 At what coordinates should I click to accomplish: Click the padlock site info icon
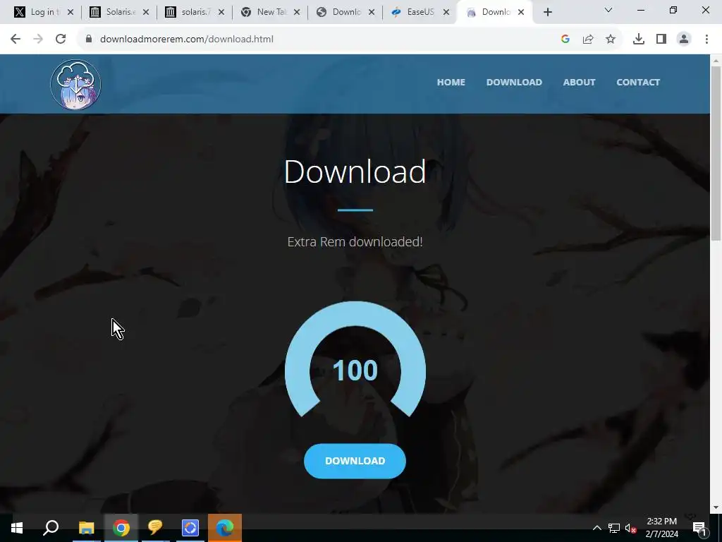tap(89, 40)
